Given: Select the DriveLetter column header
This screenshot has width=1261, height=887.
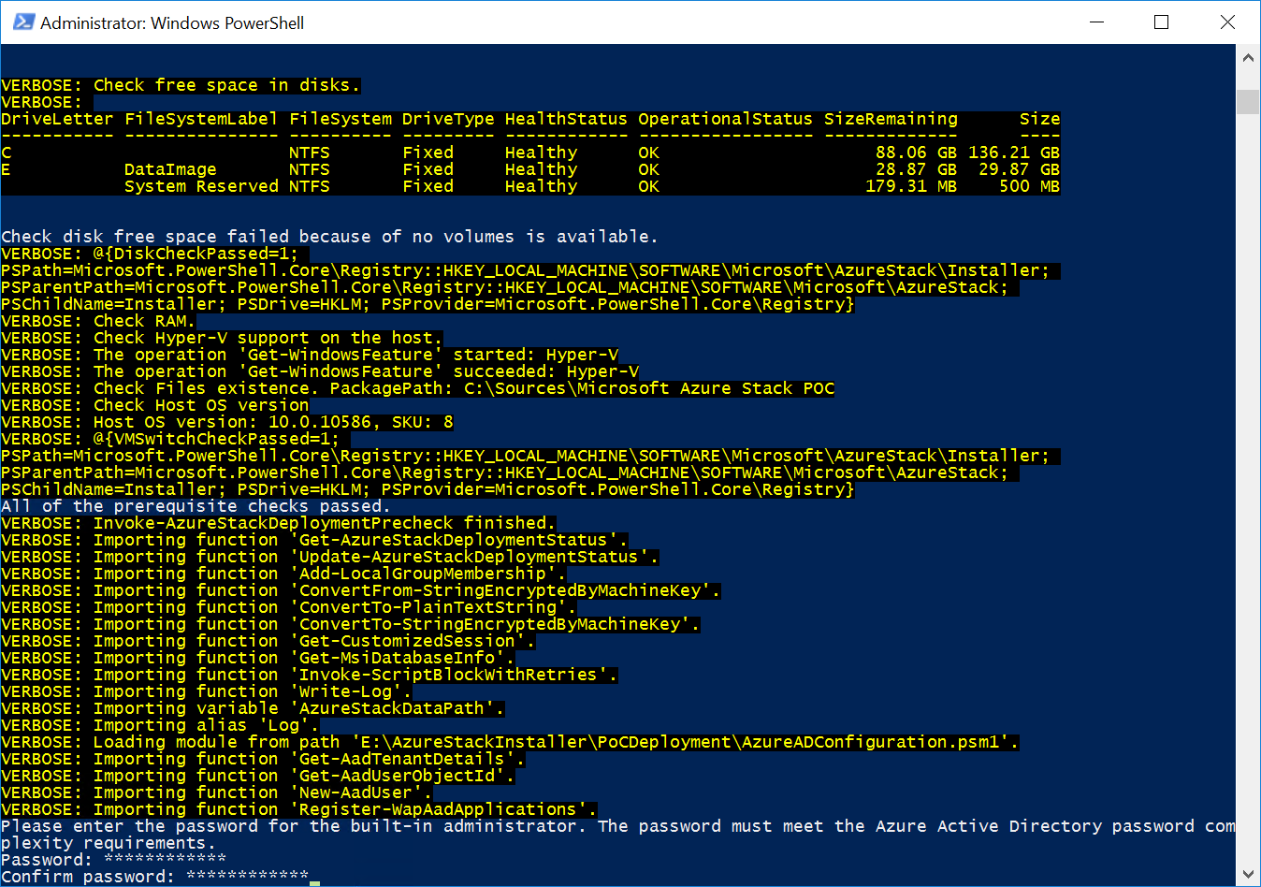Looking at the screenshot, I should pyautogui.click(x=57, y=119).
